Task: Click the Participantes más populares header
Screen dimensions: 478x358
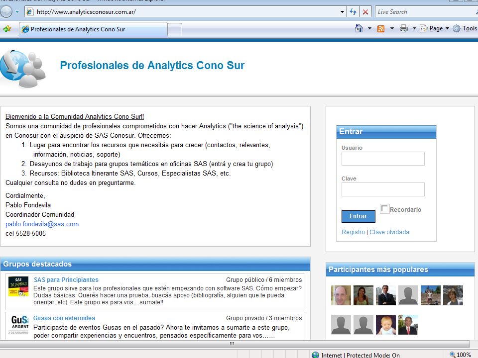Action: (400, 269)
